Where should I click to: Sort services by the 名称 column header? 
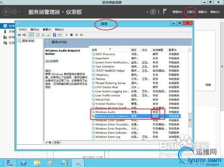110,50
